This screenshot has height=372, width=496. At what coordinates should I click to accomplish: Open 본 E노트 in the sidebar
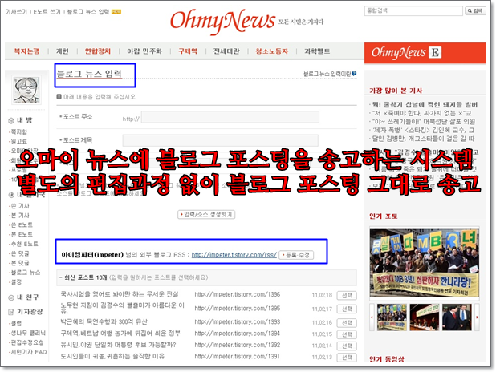(x=22, y=235)
